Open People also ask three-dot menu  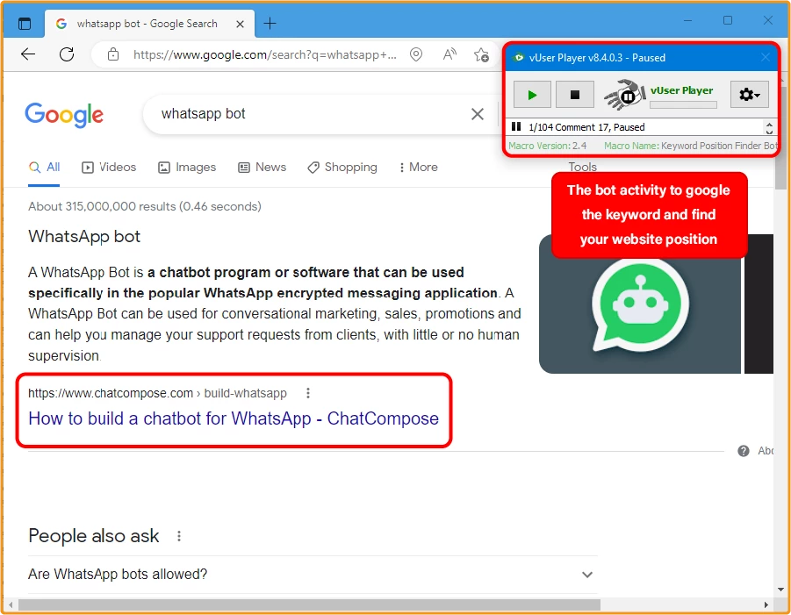click(179, 536)
